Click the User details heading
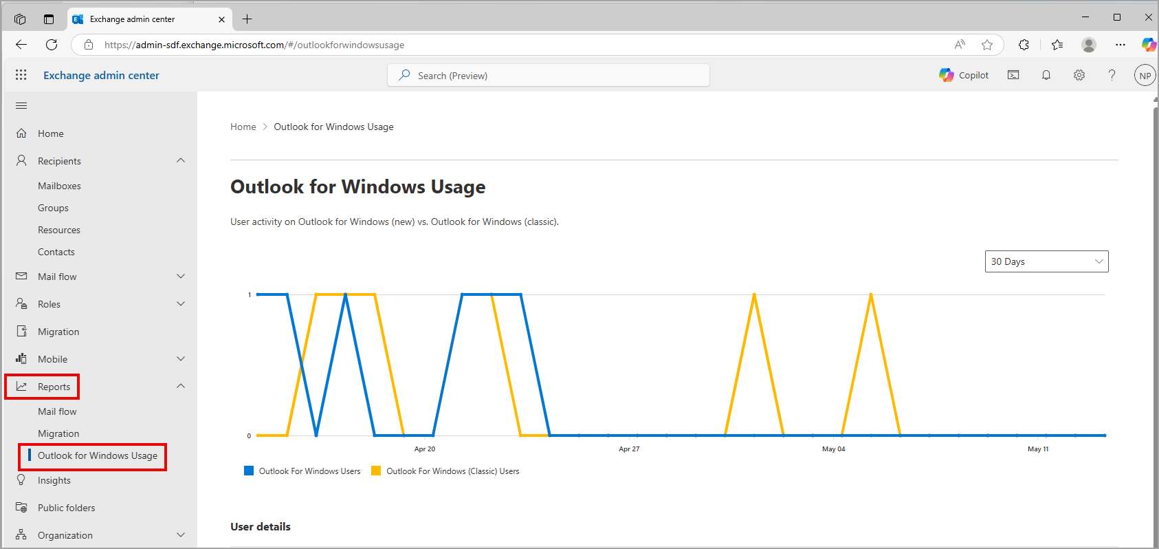Screen dimensions: 1159x549 pos(261,526)
